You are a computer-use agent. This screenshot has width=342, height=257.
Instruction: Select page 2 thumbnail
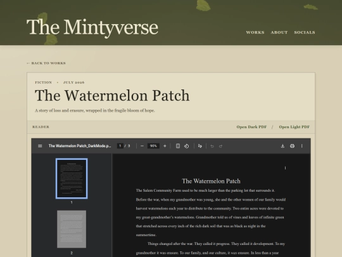point(72,229)
